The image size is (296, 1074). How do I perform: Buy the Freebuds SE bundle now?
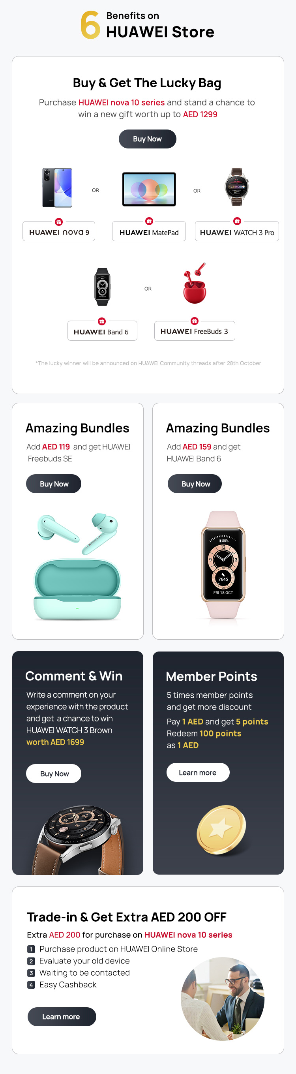[54, 484]
